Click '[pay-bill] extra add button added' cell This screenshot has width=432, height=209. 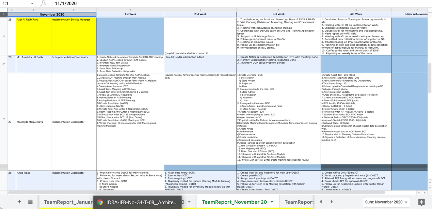[200, 64]
